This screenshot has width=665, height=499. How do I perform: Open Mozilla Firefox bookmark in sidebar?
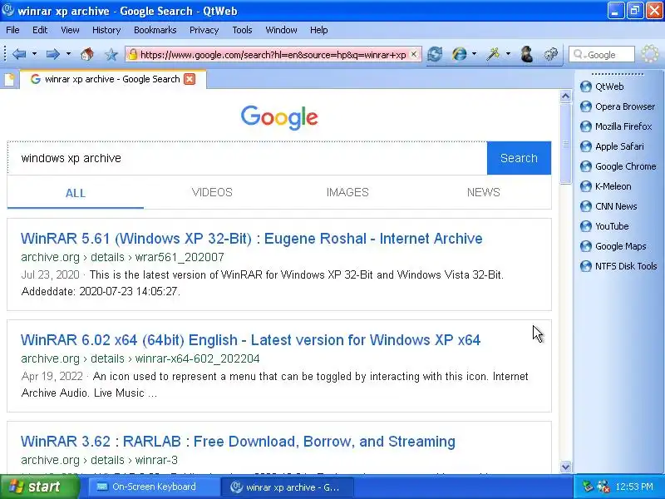point(616,126)
